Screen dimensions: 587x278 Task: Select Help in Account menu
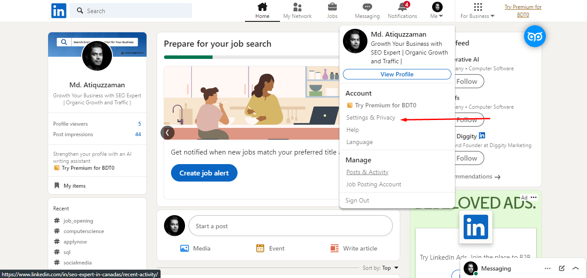[x=353, y=130]
